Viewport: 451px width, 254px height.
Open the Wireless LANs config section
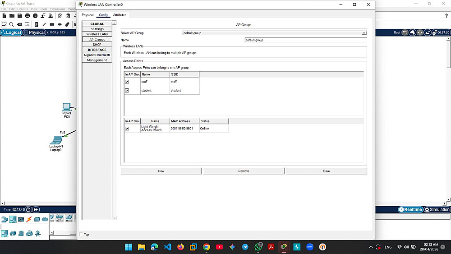[x=97, y=34]
